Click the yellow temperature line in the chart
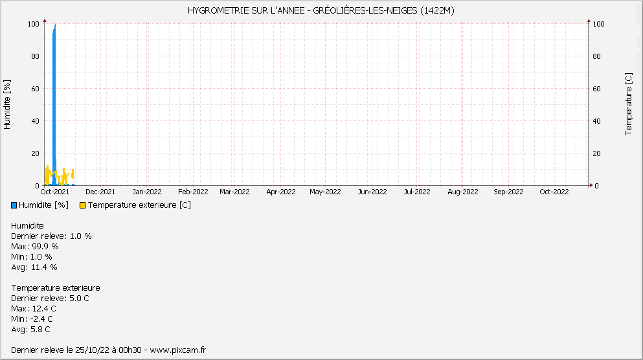 (x=47, y=172)
